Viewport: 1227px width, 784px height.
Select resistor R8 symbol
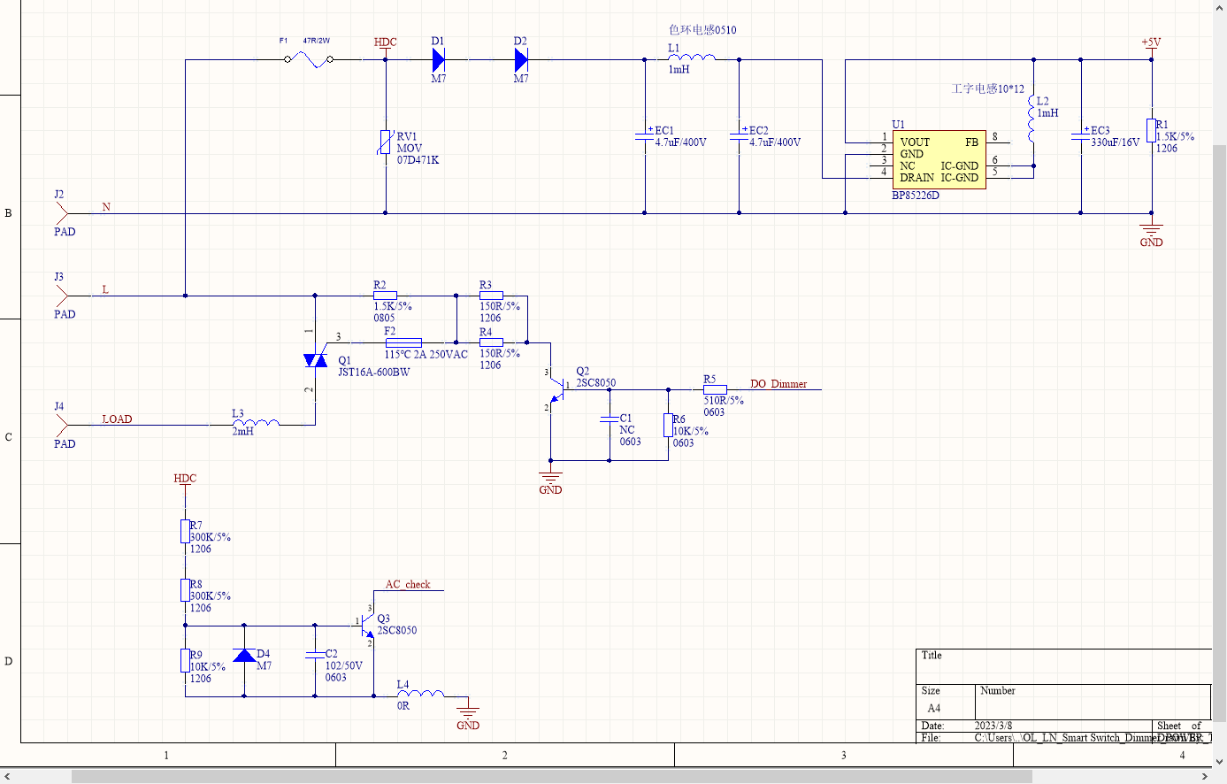coord(185,590)
